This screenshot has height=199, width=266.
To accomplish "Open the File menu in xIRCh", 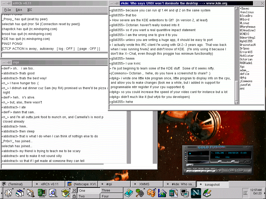I will point(8,10).
